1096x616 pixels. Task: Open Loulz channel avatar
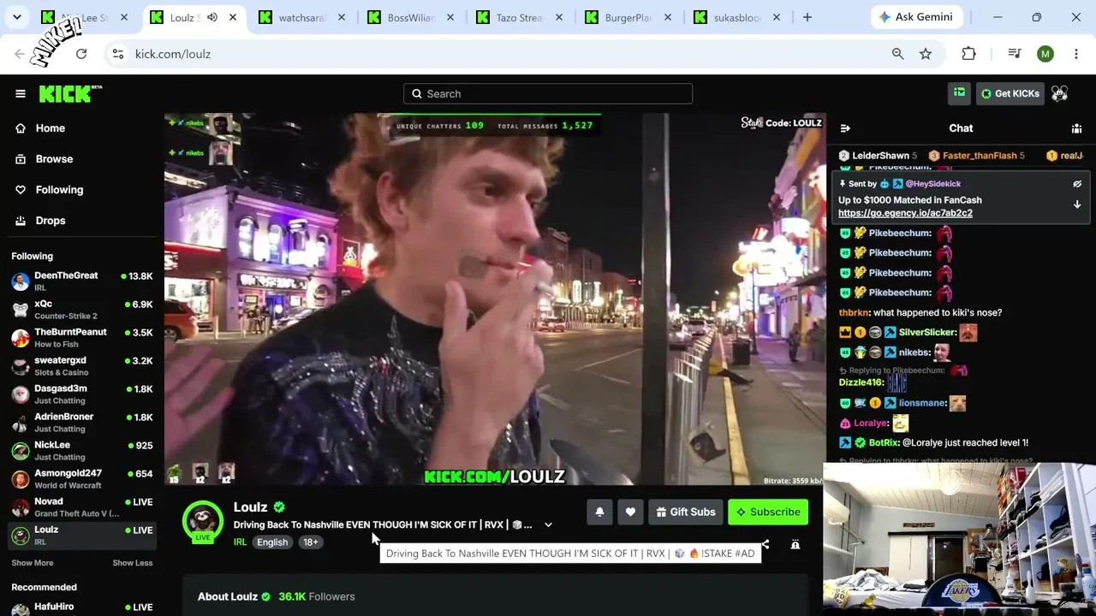pos(203,520)
